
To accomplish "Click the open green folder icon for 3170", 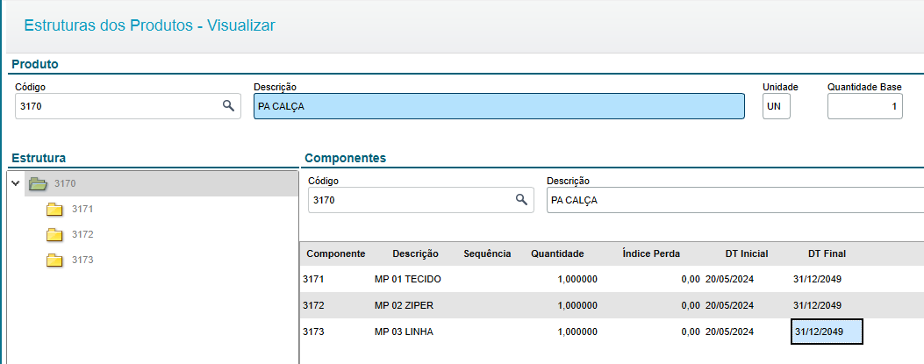I will [39, 184].
